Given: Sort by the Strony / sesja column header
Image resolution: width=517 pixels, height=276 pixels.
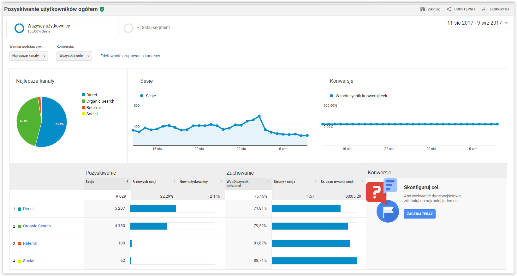Looking at the screenshot, I should pyautogui.click(x=284, y=182).
